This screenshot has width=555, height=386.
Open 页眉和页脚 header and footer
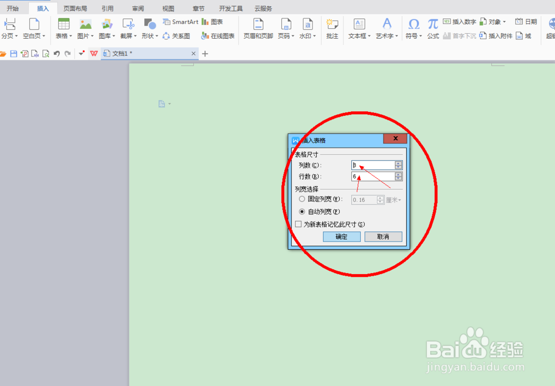(258, 28)
